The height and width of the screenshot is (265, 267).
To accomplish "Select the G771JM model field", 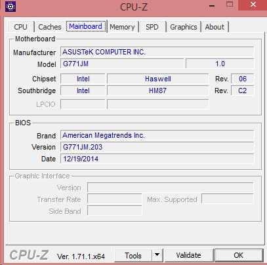I will click(122, 64).
